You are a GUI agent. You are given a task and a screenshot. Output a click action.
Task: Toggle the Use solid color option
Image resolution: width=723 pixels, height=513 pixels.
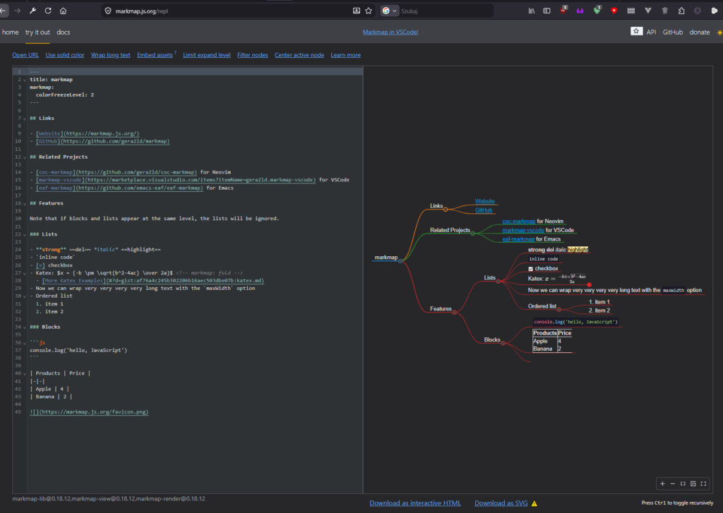[65, 55]
